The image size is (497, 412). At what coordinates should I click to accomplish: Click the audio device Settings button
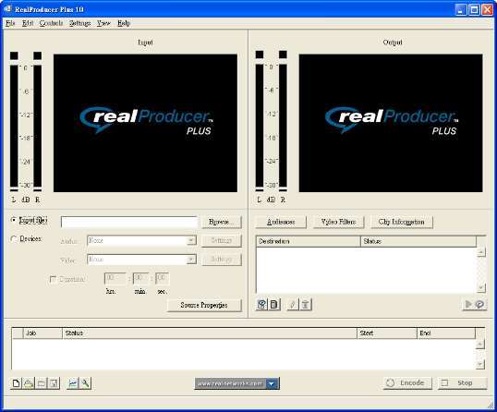pos(222,241)
